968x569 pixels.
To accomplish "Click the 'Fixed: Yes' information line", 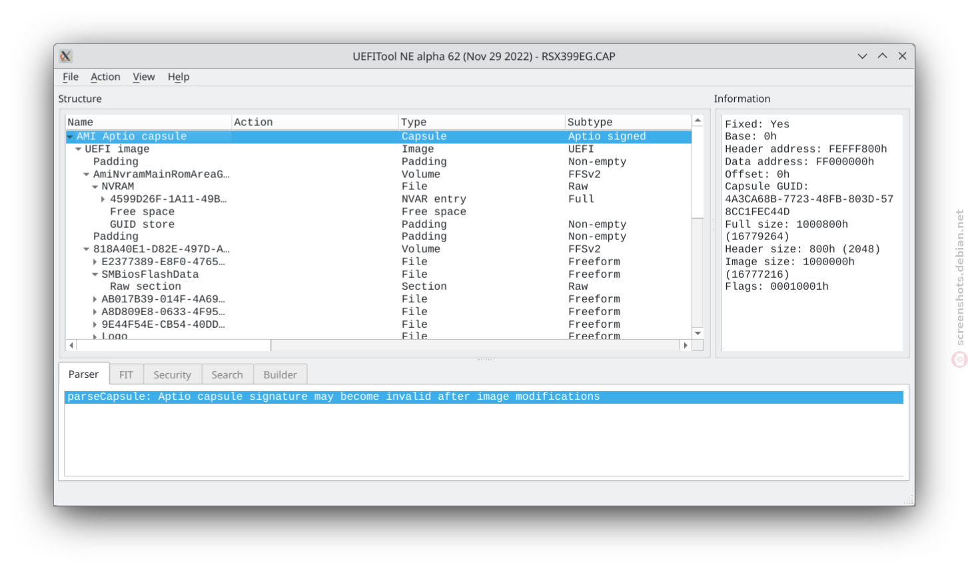I will coord(757,125).
